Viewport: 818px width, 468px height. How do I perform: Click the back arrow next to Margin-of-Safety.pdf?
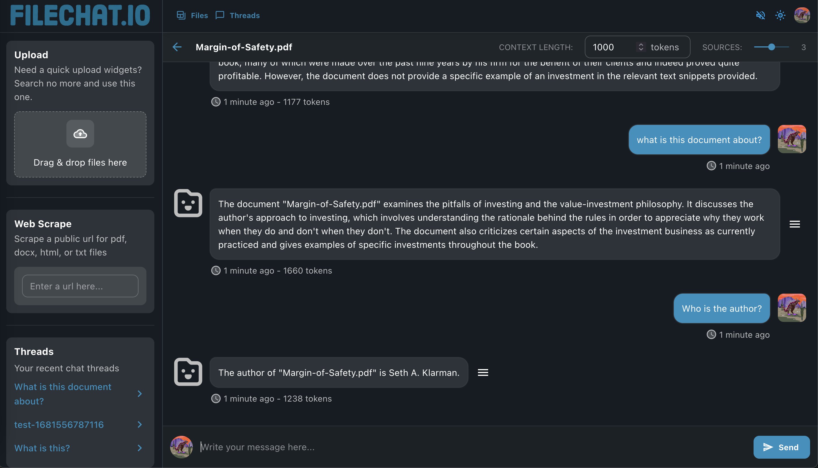pyautogui.click(x=177, y=47)
